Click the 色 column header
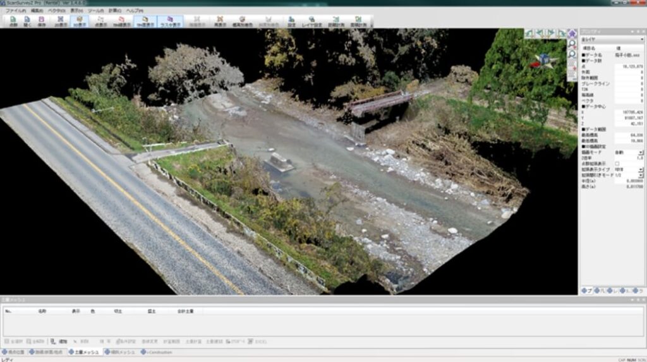This screenshot has width=647, height=362. pyautogui.click(x=93, y=311)
